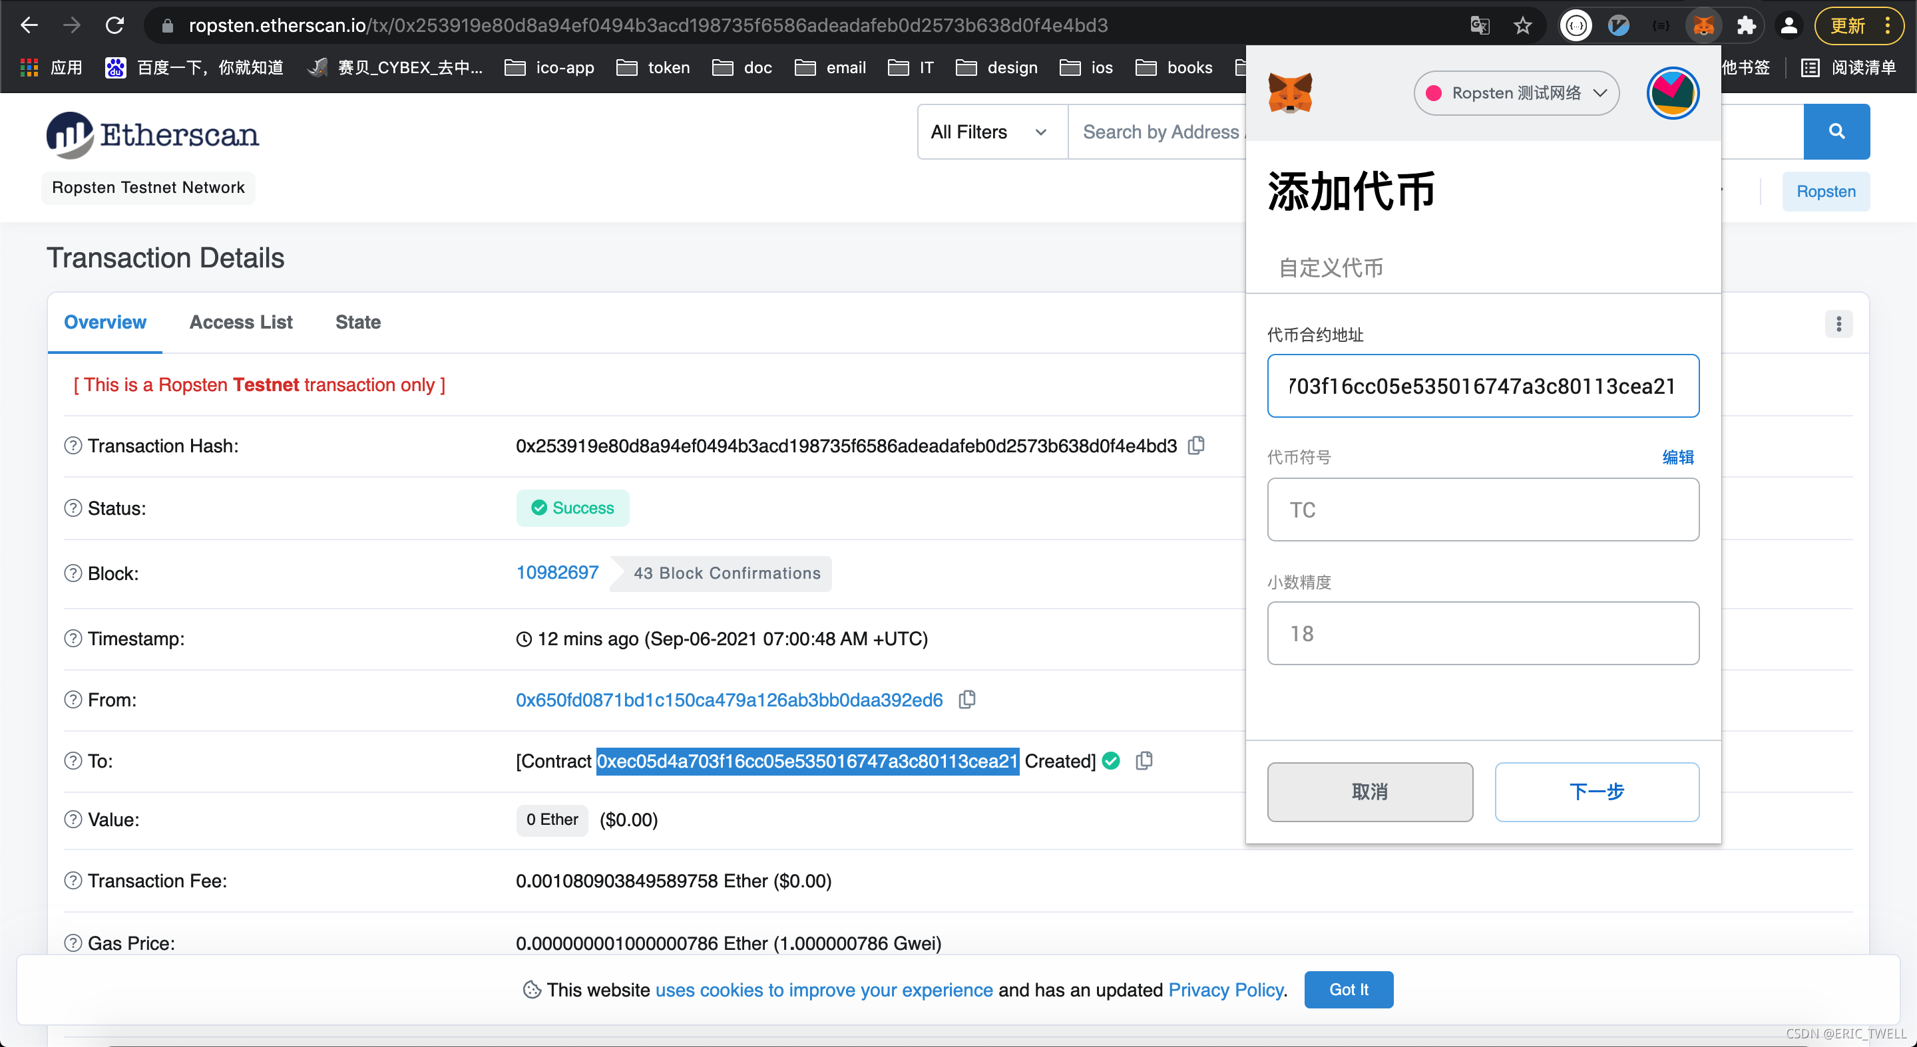
Task: Open the created contract address 0xec05d4a7... link
Action: click(807, 761)
